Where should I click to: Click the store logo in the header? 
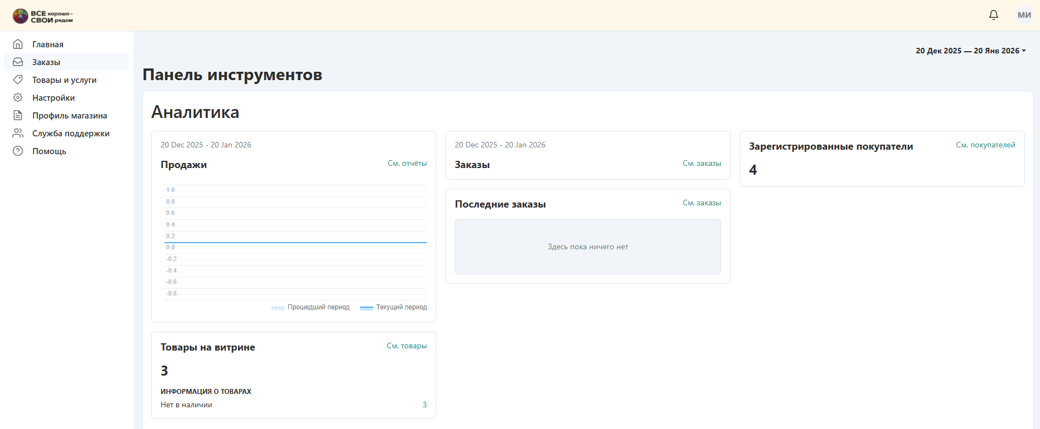point(43,16)
